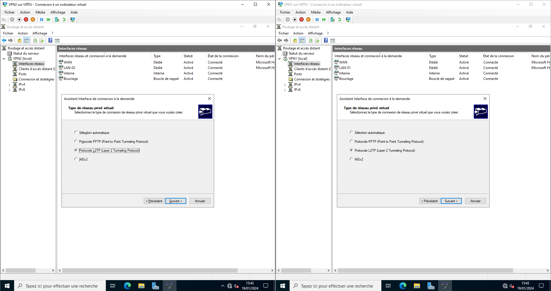Screen dimensions: 551x291
Task: Click blue Help icon in VPN1 routing console
Action: point(326,41)
